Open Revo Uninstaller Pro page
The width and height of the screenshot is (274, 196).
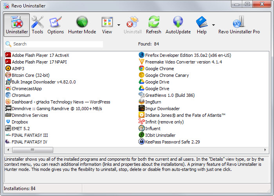coord(239,25)
